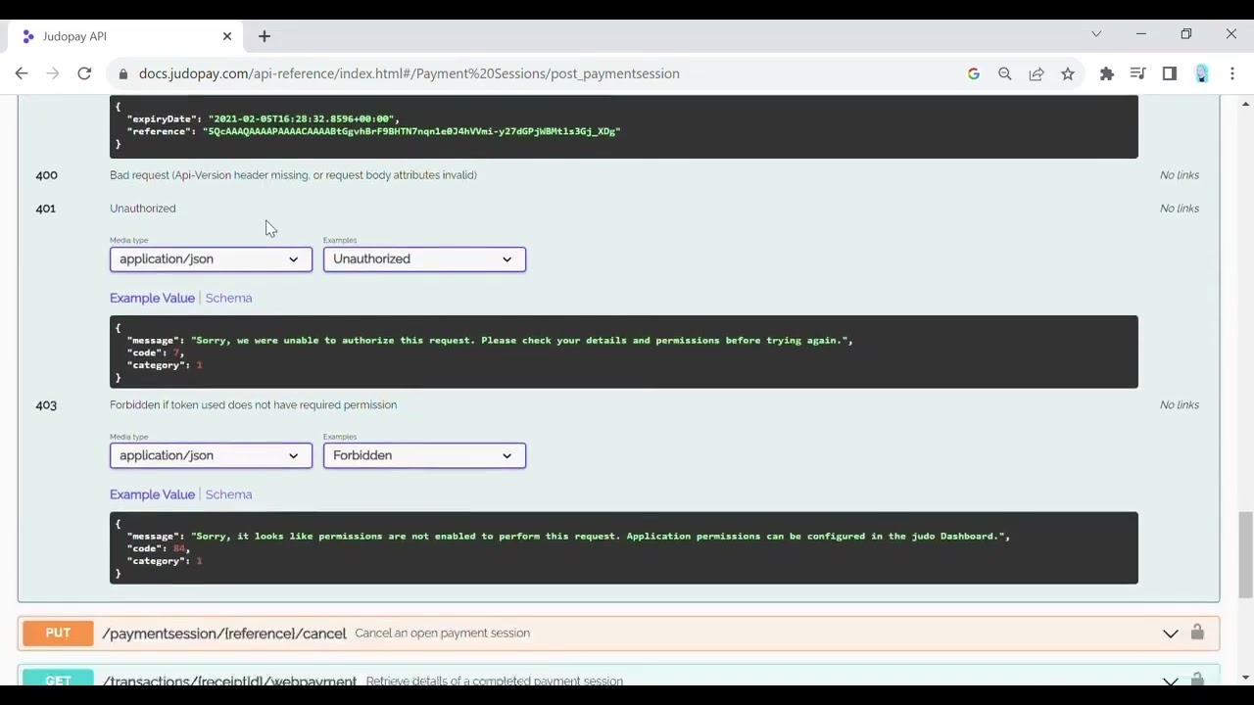
Task: Click the lock icon in address bar
Action: [x=122, y=73]
